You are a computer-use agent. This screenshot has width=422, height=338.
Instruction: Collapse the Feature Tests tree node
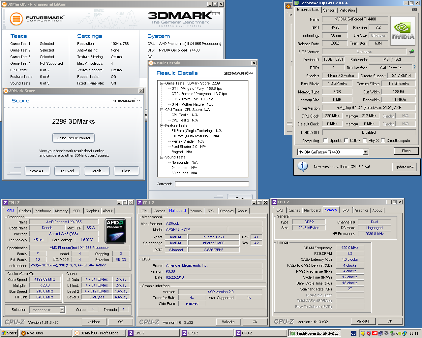coord(162,125)
